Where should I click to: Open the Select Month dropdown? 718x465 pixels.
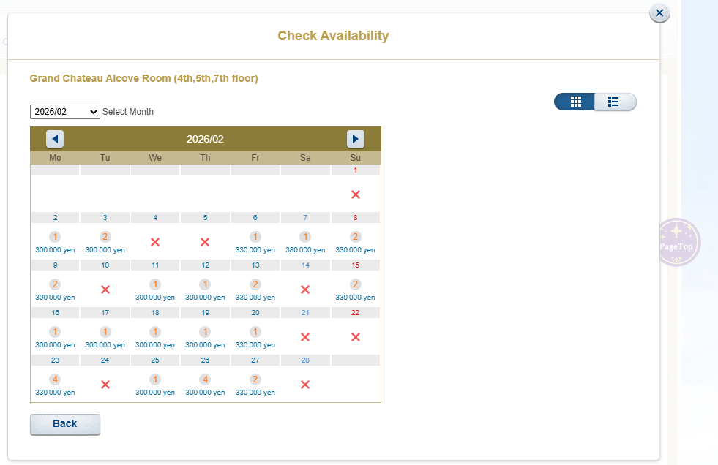pos(65,112)
